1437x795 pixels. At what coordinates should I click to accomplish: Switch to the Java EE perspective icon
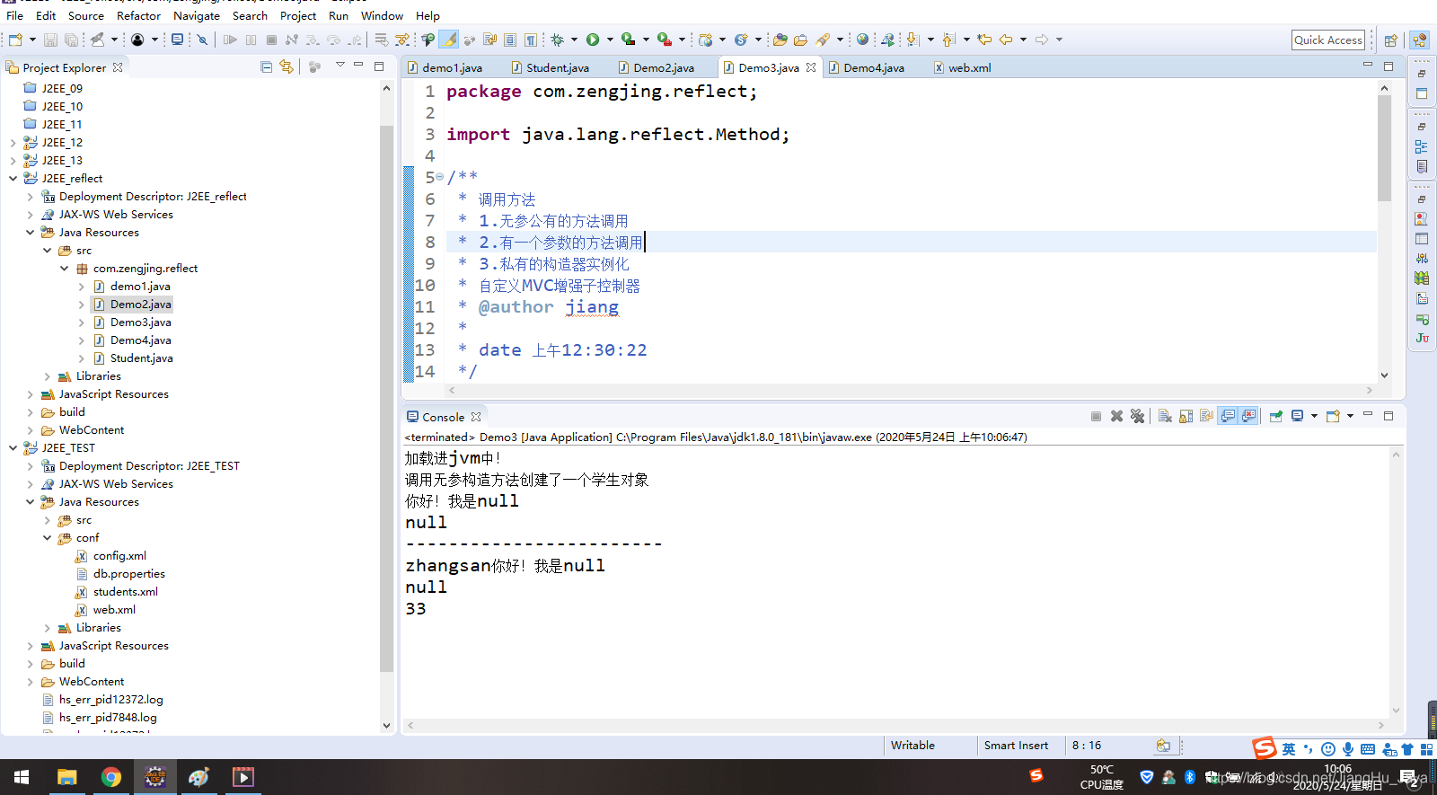(1419, 40)
